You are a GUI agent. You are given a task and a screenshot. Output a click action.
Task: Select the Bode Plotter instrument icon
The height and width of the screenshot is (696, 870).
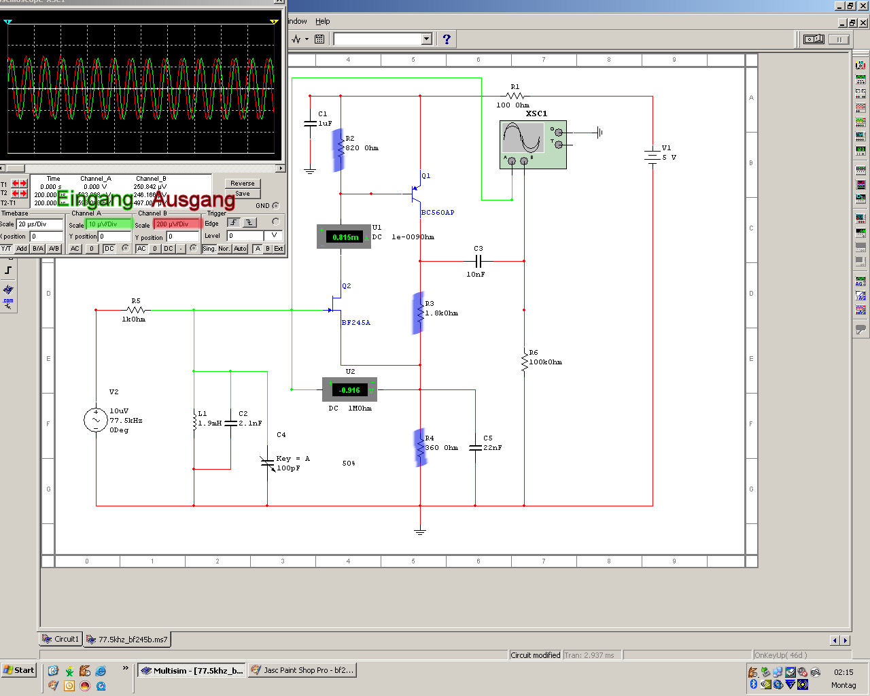click(860, 136)
